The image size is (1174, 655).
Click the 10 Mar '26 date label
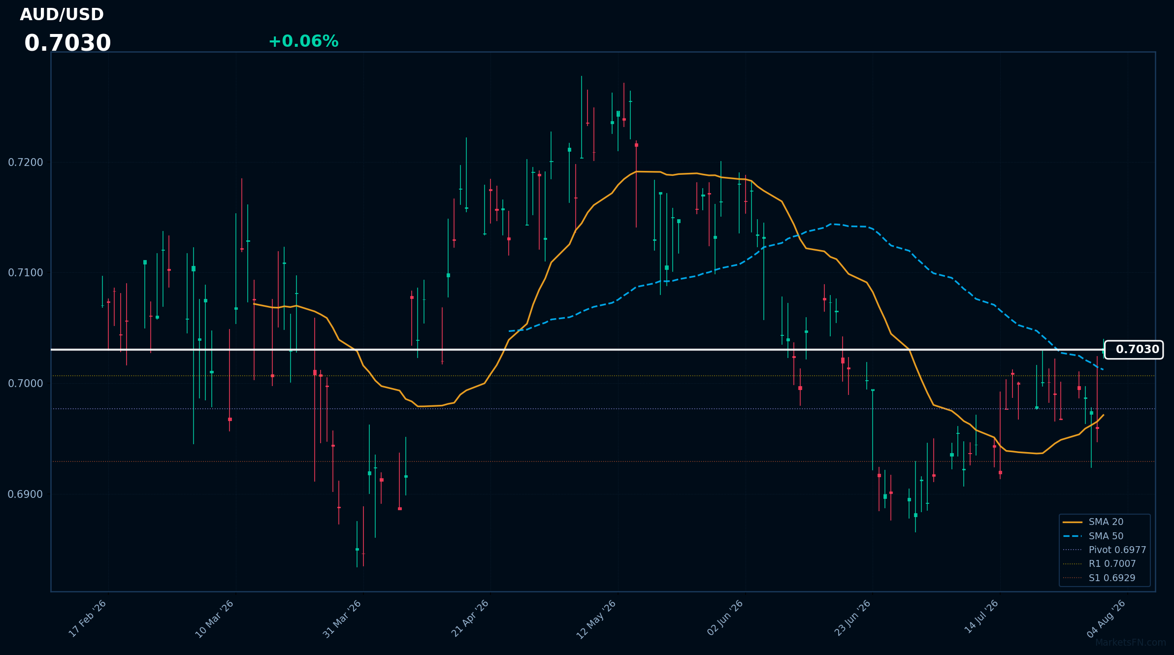215,619
